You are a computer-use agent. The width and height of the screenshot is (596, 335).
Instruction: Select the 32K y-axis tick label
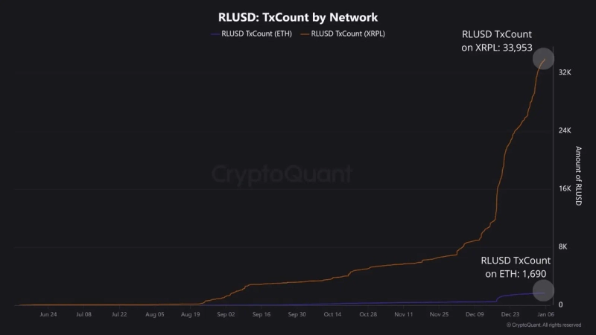(564, 72)
